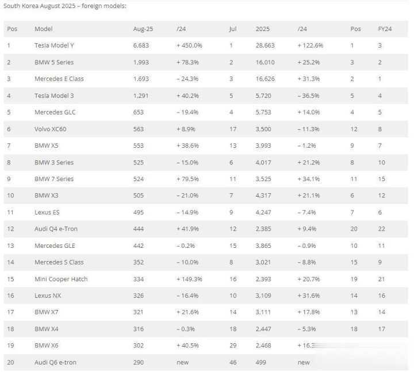
Task: Click the 2025 column header
Action: pos(263,29)
